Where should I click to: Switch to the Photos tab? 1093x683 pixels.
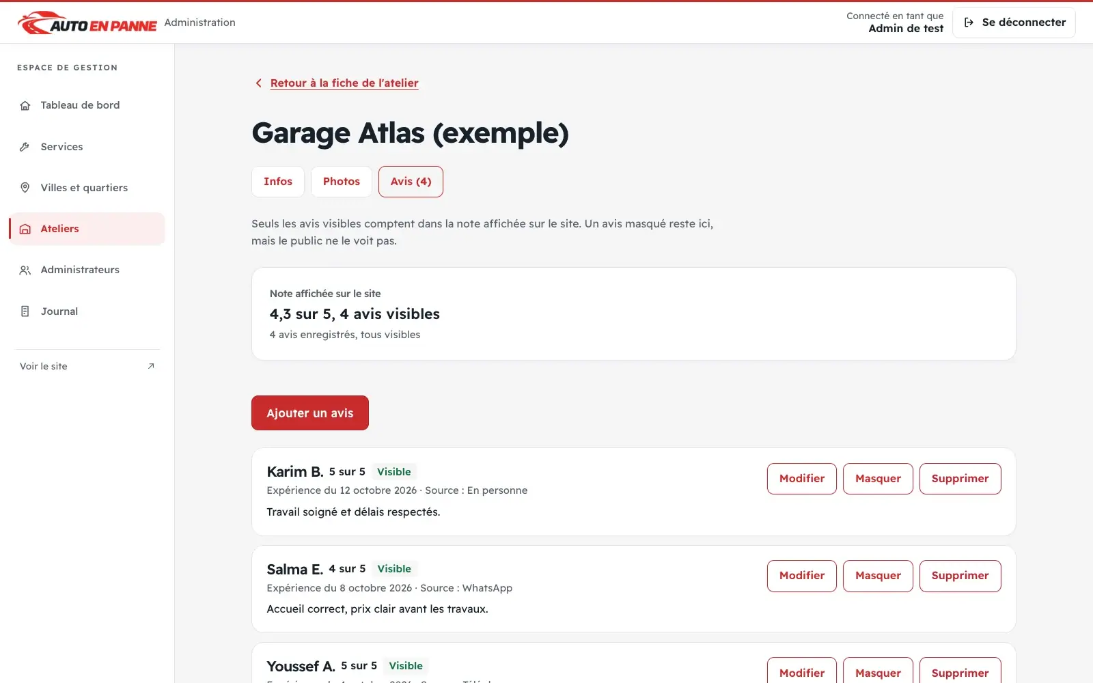(x=342, y=182)
